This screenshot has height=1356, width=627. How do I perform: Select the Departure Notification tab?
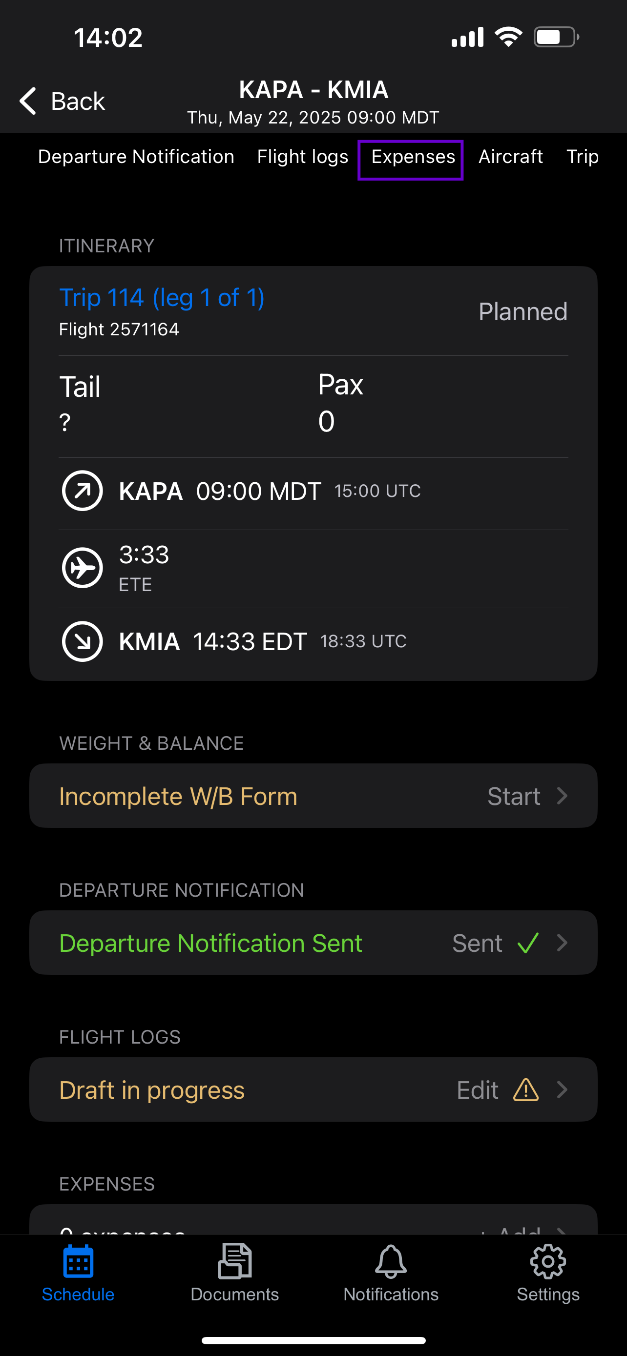[x=136, y=157]
